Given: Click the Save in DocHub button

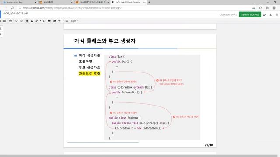Looking at the screenshot, I should pyautogui.click(x=250, y=14).
